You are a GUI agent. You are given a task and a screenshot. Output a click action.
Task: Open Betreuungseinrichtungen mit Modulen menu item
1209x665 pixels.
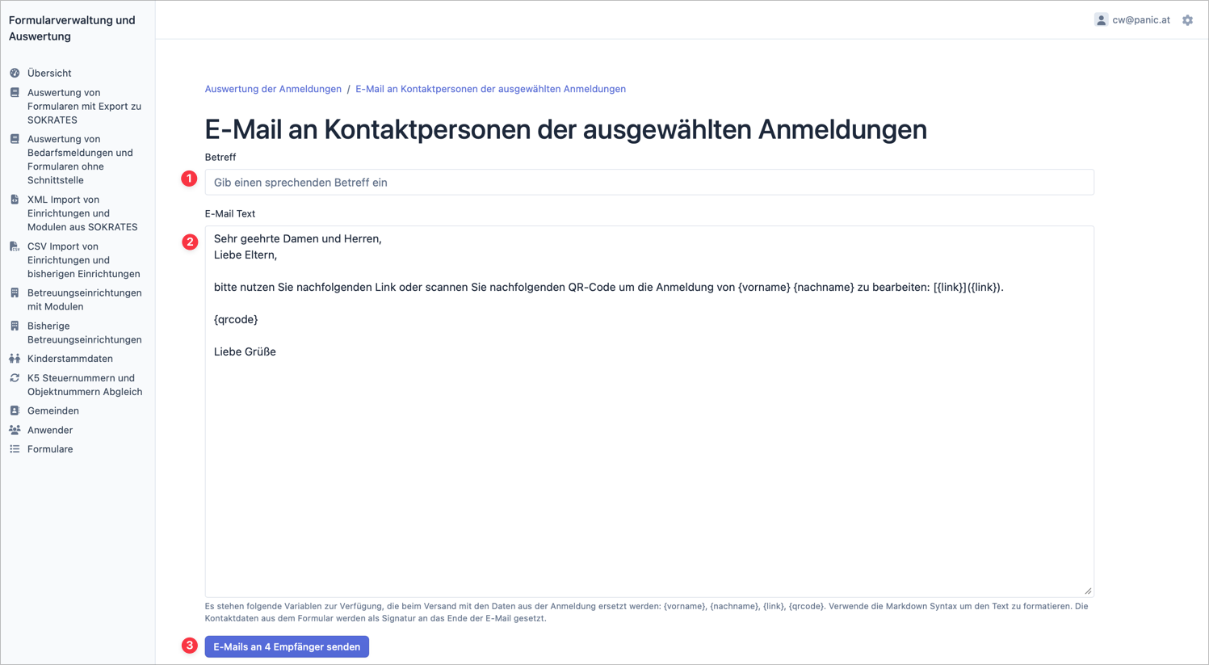(84, 300)
